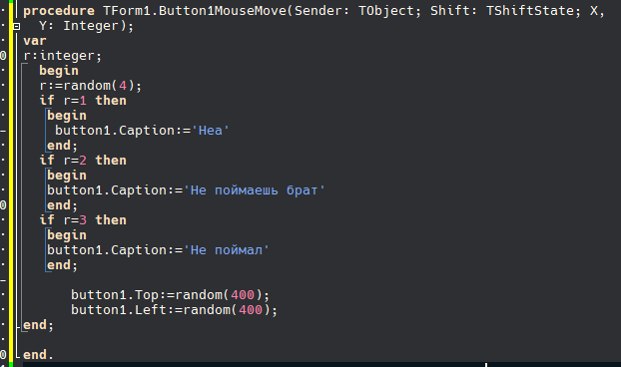Place cursor in 'r:integer;' declaration
621x367 pixels.
tap(63, 56)
